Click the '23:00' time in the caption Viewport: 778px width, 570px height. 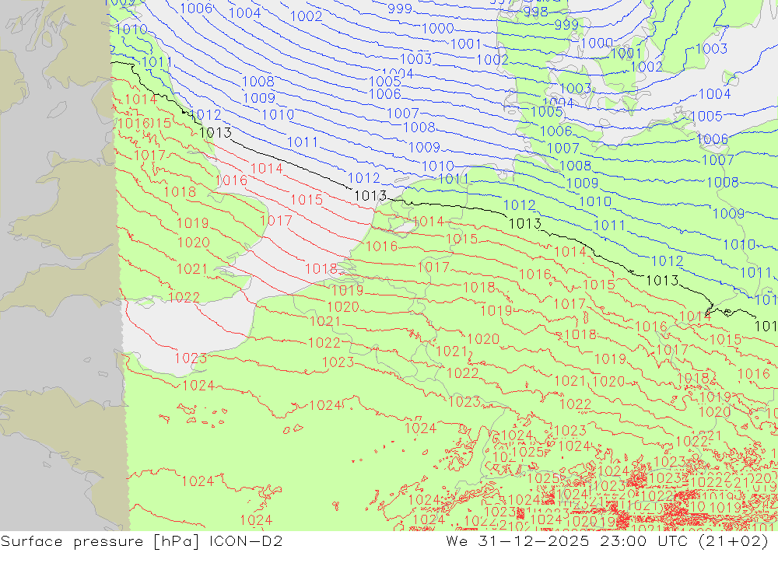click(x=622, y=540)
